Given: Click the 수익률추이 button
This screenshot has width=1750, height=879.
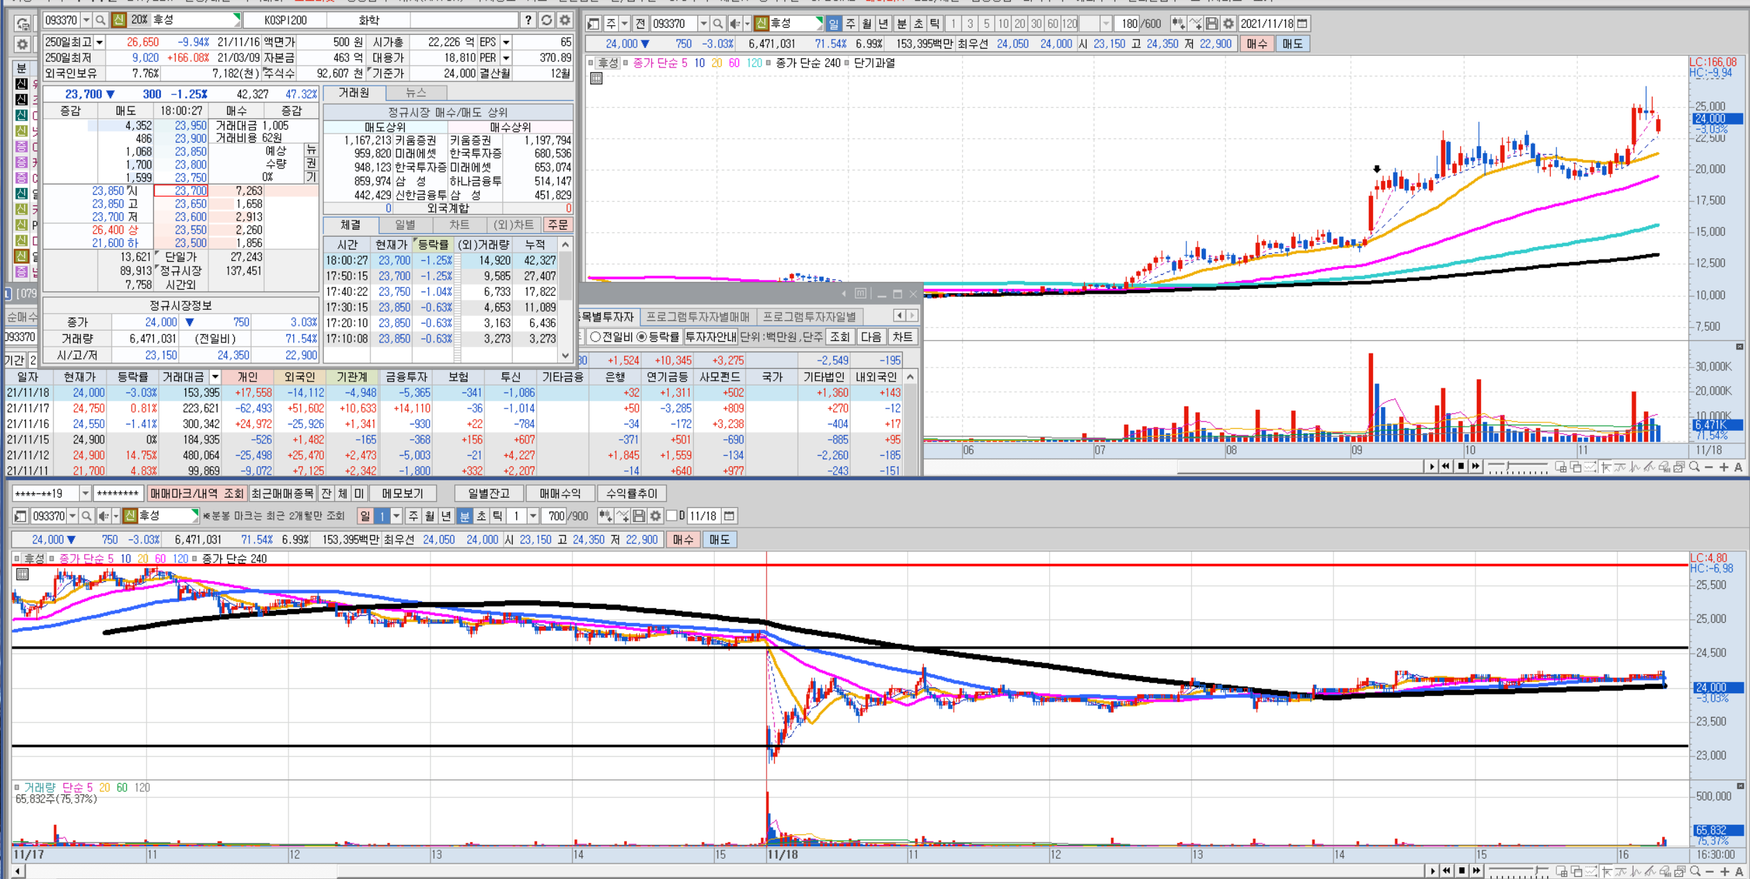Looking at the screenshot, I should (x=631, y=493).
